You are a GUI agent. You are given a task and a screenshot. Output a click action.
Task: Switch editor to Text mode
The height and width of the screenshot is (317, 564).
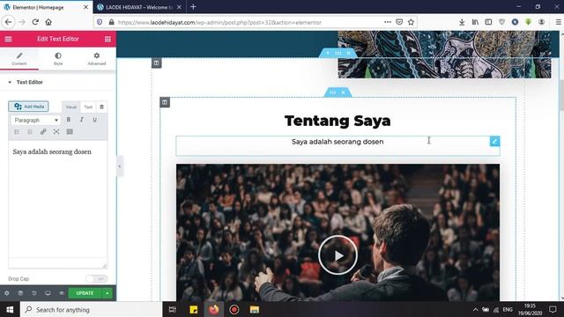click(88, 107)
